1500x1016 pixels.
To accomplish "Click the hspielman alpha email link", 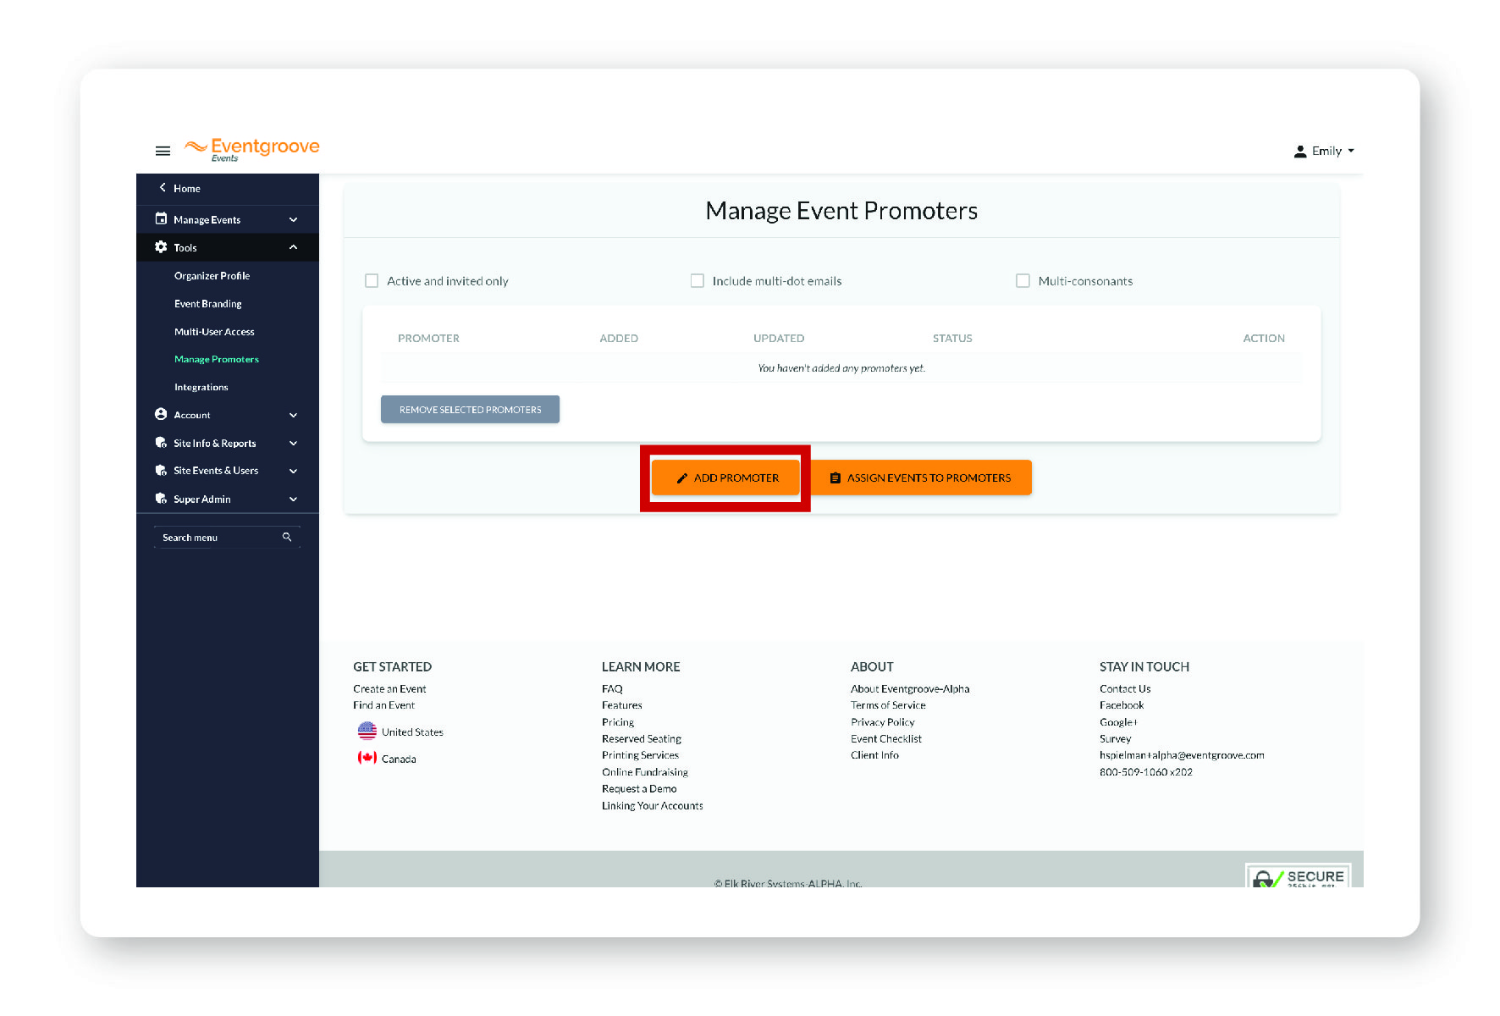I will [1182, 755].
